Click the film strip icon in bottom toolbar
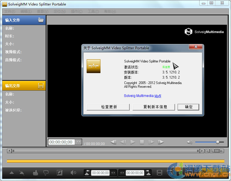The image size is (231, 181). (159, 173)
